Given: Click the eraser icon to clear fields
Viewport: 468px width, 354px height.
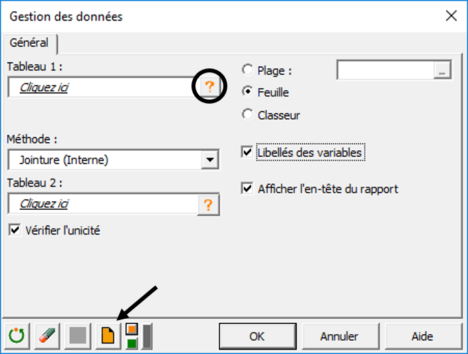Looking at the screenshot, I should [47, 336].
